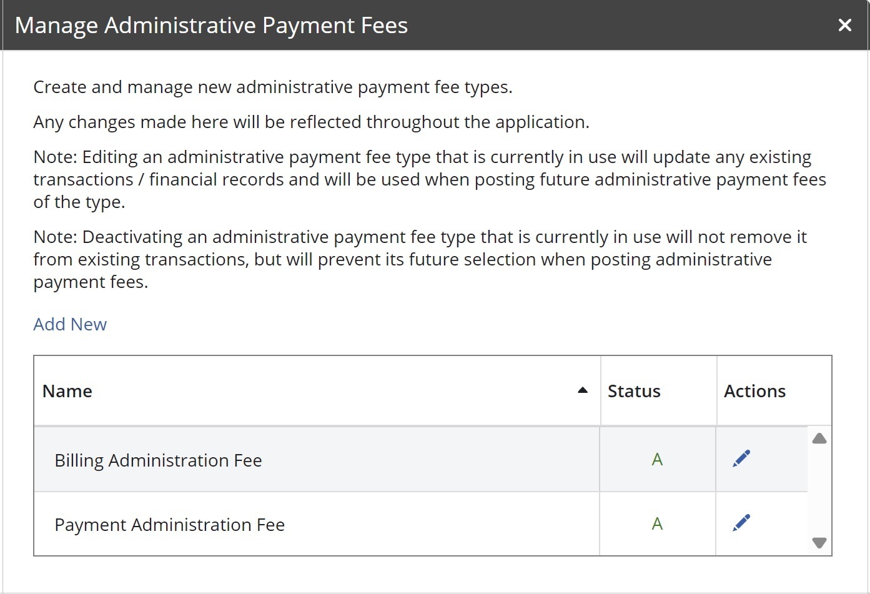Click the green A status for Billing Administration Fee
The image size is (870, 594).
coord(656,460)
